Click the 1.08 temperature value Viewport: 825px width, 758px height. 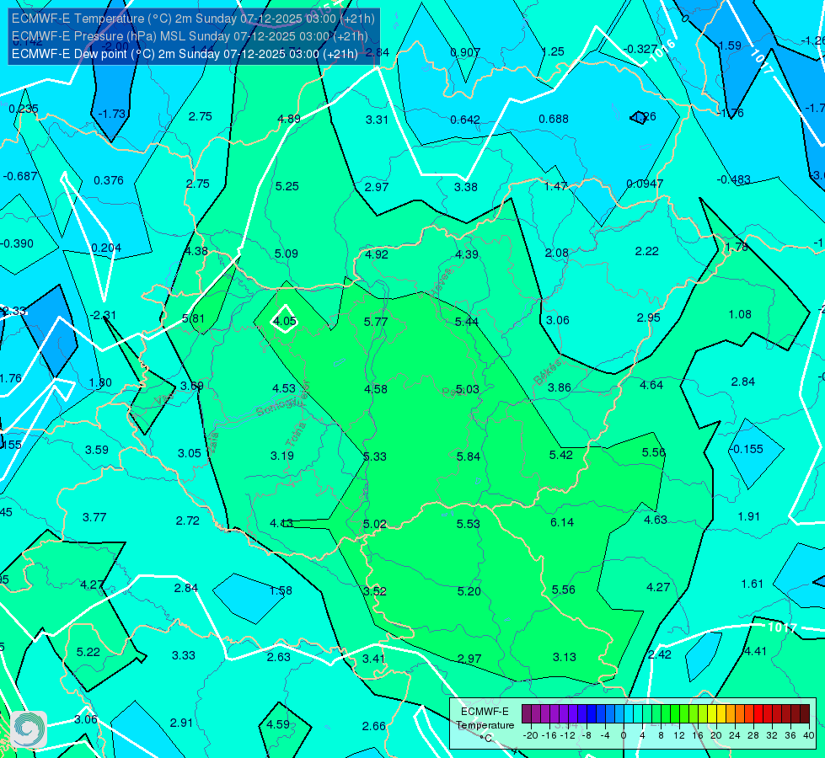[x=740, y=314]
